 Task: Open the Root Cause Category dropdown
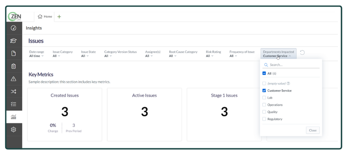[x=183, y=54]
